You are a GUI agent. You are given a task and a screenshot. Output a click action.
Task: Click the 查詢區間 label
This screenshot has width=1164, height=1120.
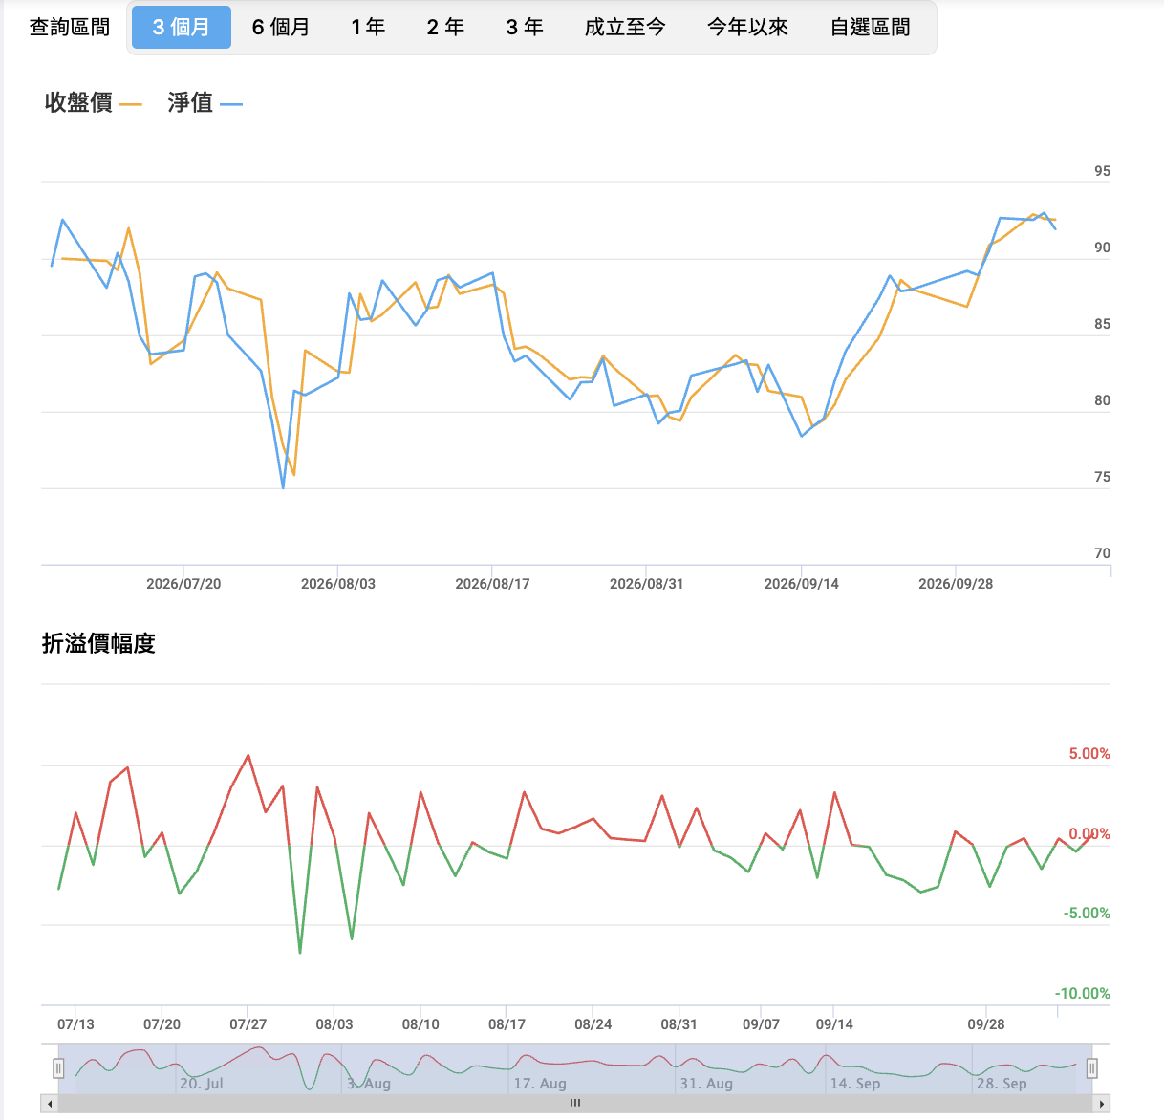70,28
